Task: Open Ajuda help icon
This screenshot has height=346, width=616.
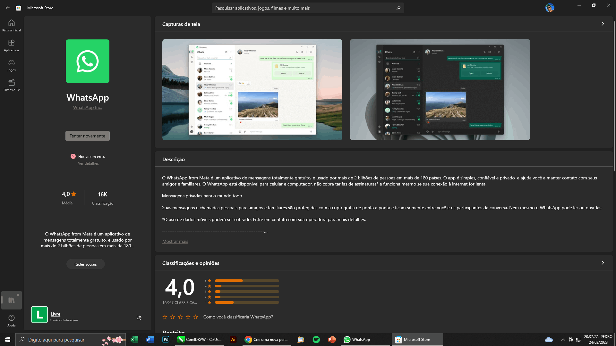Action: click(x=12, y=320)
